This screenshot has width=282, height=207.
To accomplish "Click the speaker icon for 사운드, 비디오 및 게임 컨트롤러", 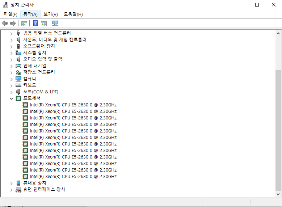I will coord(18,39).
